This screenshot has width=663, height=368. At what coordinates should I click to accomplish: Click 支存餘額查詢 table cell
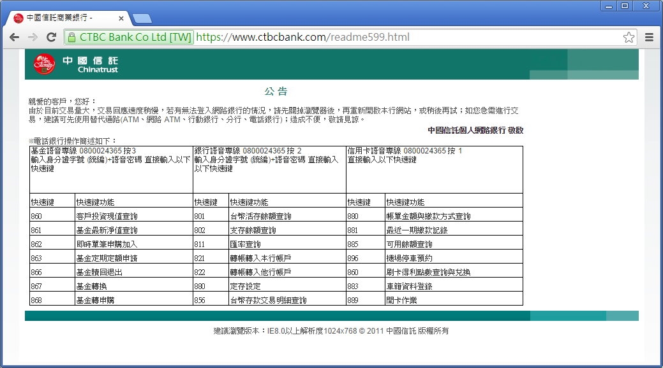287,230
